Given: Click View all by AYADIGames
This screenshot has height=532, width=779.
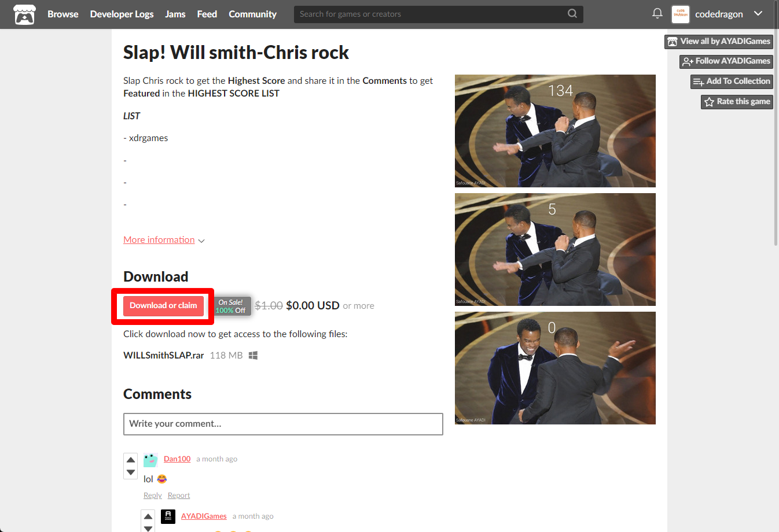Looking at the screenshot, I should click(719, 42).
